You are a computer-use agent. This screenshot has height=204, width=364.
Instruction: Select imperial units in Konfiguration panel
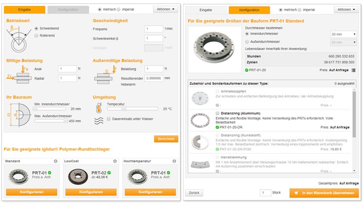pos(300,10)
